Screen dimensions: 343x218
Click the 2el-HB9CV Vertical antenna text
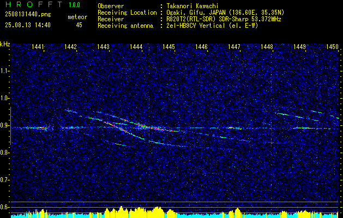(x=212, y=26)
